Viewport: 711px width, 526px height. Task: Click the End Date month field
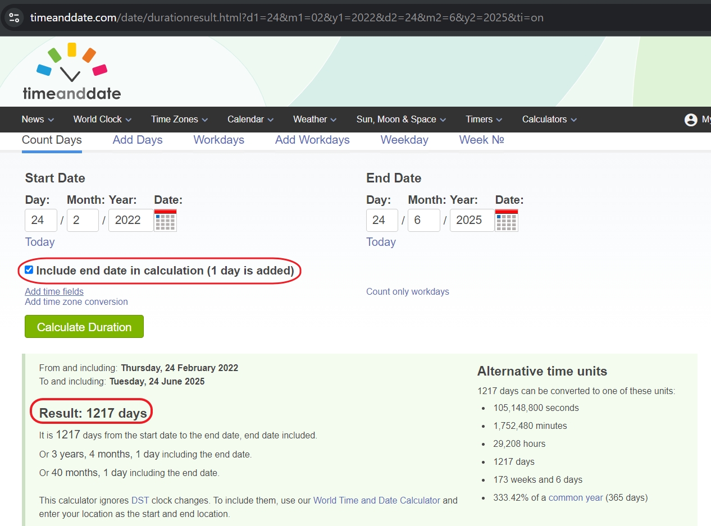tap(424, 220)
